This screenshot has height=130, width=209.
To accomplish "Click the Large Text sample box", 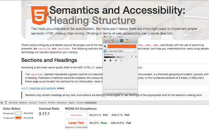I will pos(76,123).
